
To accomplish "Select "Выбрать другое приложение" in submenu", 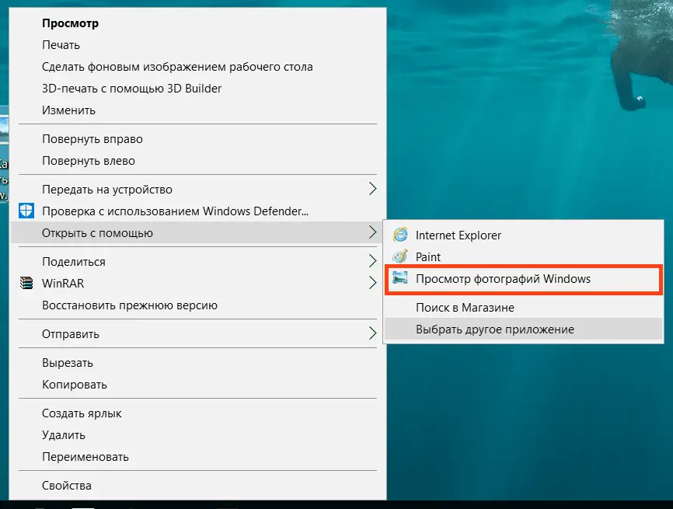I will tap(494, 329).
